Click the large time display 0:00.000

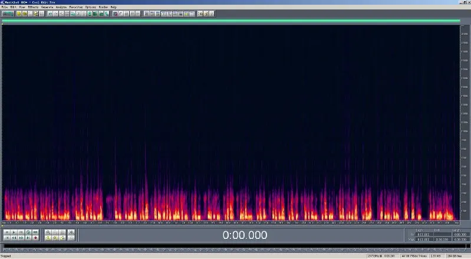click(x=245, y=235)
